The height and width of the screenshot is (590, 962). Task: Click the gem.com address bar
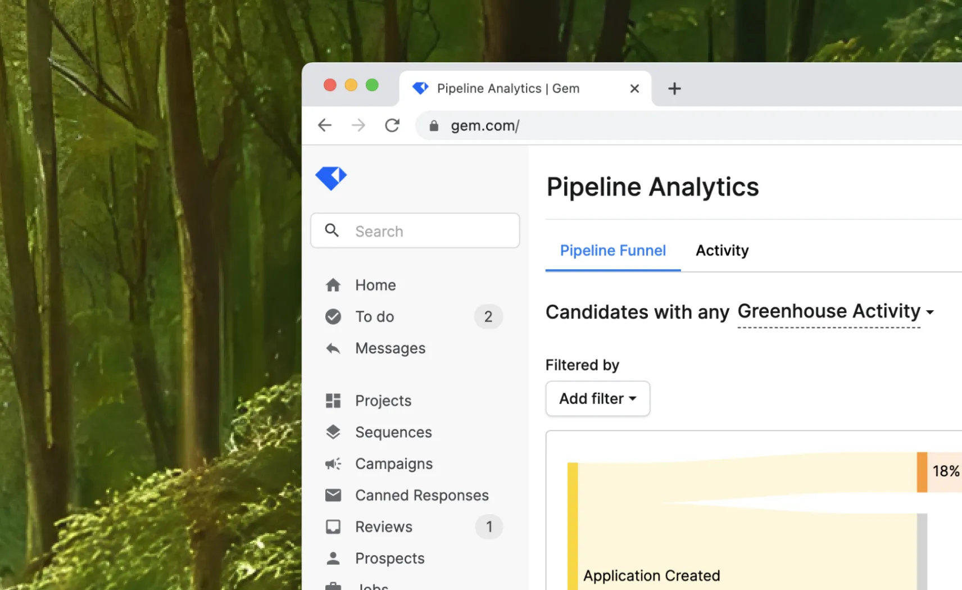pyautogui.click(x=688, y=125)
